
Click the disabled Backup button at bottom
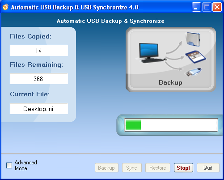[x=106, y=168]
